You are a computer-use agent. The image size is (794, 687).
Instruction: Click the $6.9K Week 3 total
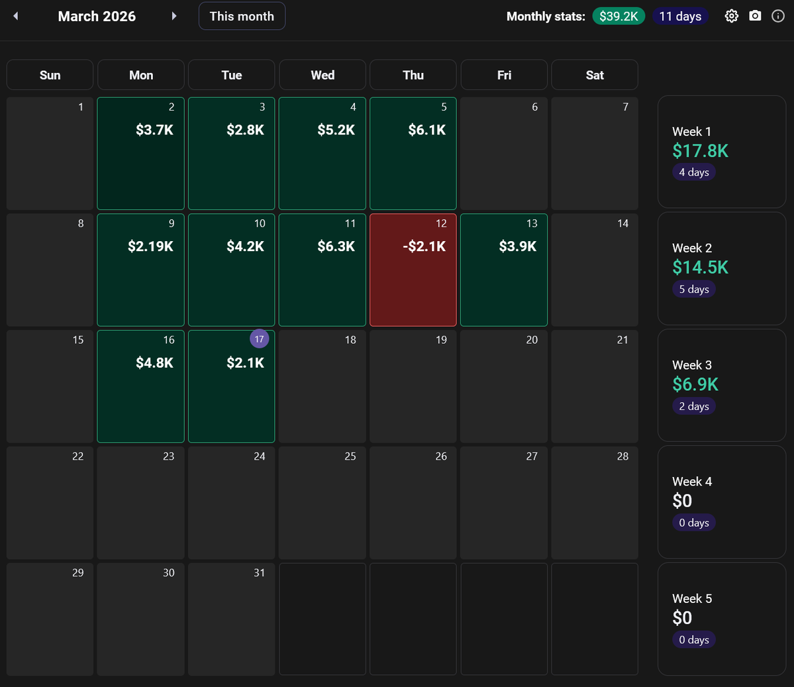pyautogui.click(x=695, y=384)
